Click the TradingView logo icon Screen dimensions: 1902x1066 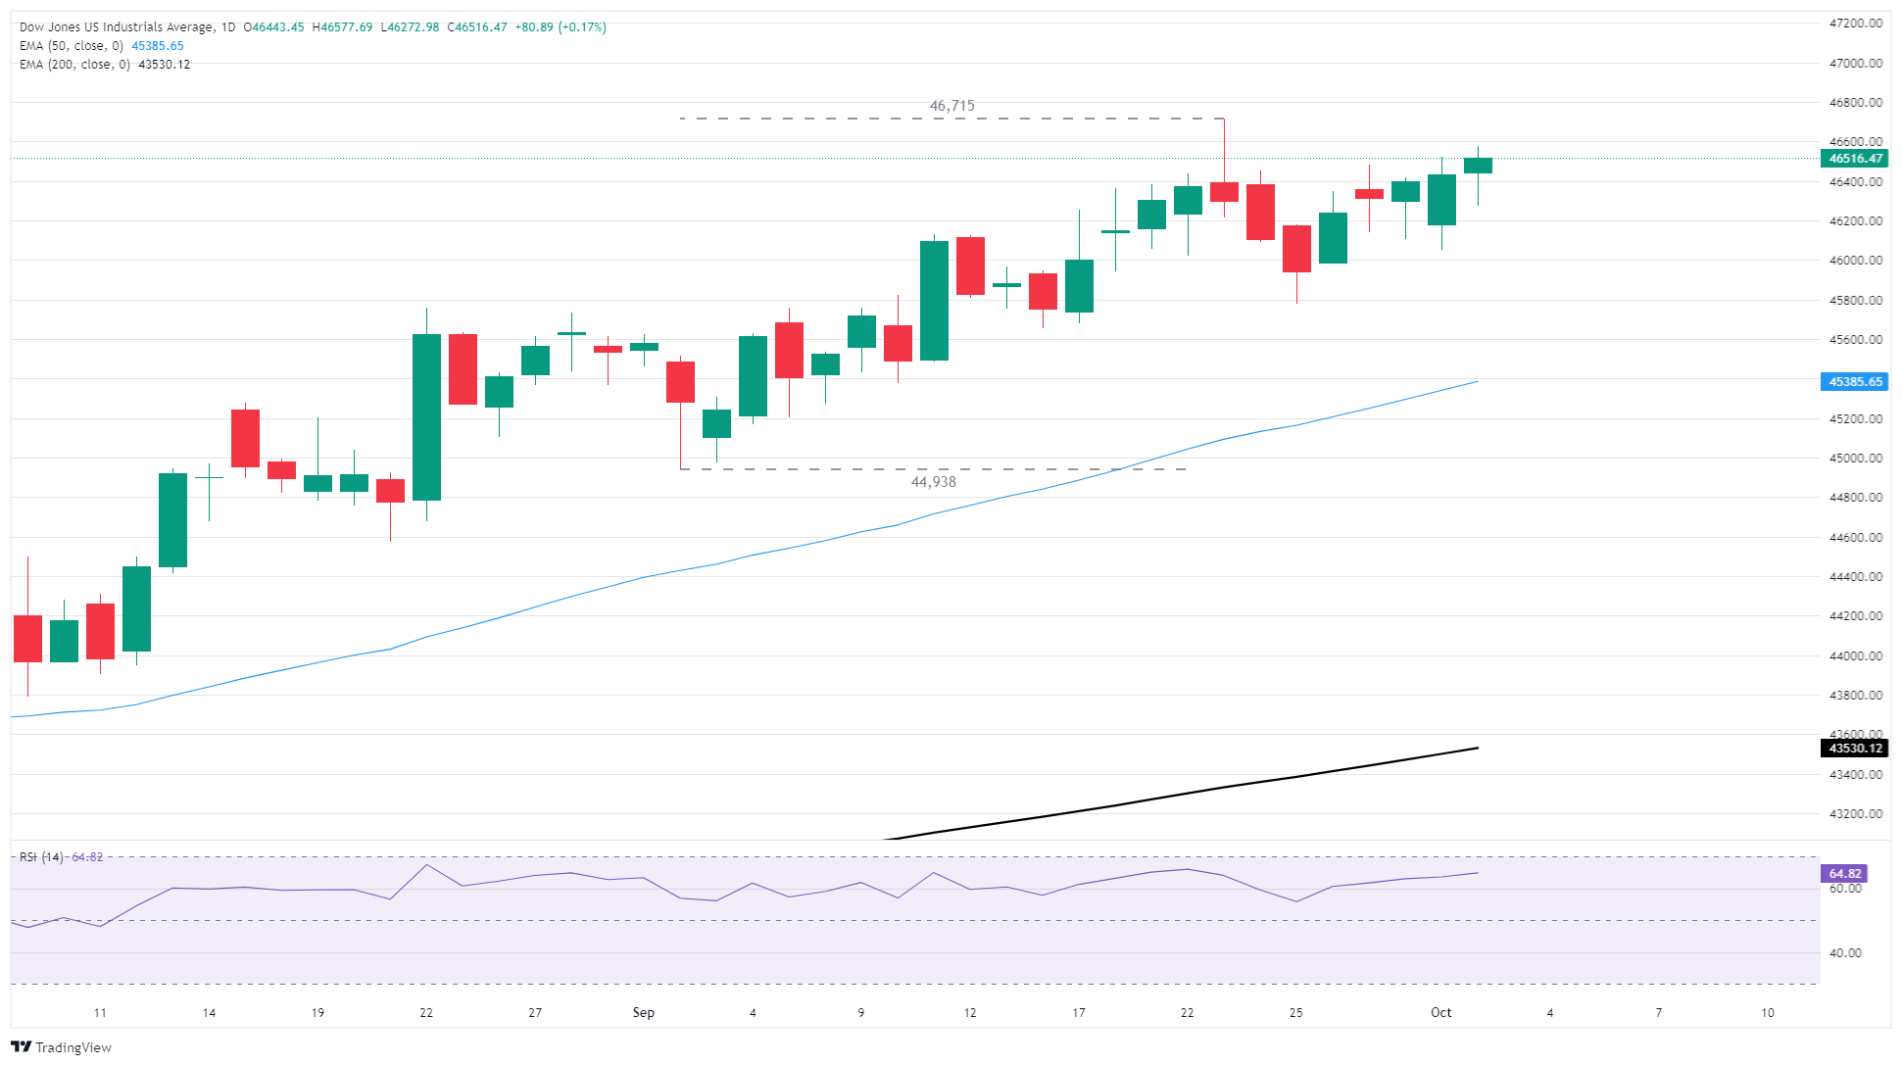click(21, 1046)
